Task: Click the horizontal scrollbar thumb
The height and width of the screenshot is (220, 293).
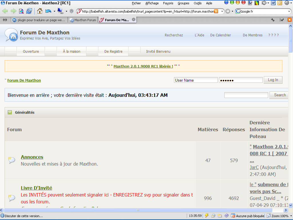Action: pos(138,210)
